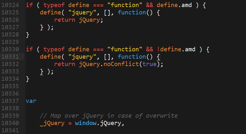The width and height of the screenshot is (246, 134).
Task: Click the "jquery" string on line 10325
Action: [83, 13]
